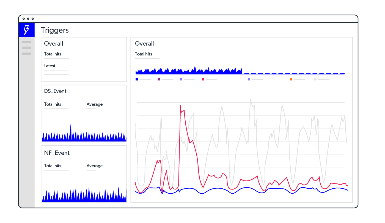This screenshot has height=223, width=385.
Task: Click the dark blue legend square
Action: tap(137, 79)
